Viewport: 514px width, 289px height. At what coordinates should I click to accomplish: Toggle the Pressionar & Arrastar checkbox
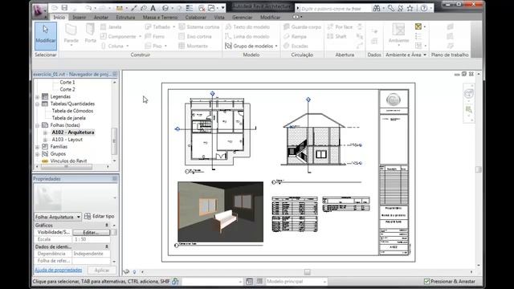[x=426, y=281]
